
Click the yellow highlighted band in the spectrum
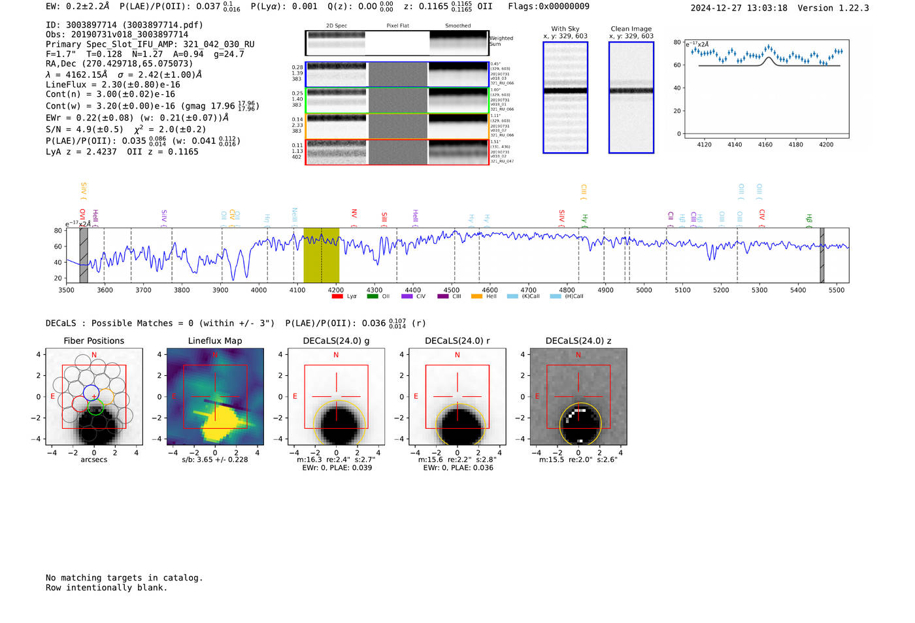[x=321, y=255]
